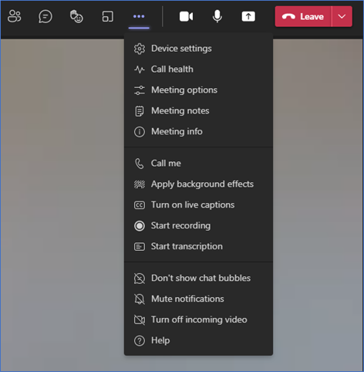Mute notifications from the menu

[x=198, y=299]
